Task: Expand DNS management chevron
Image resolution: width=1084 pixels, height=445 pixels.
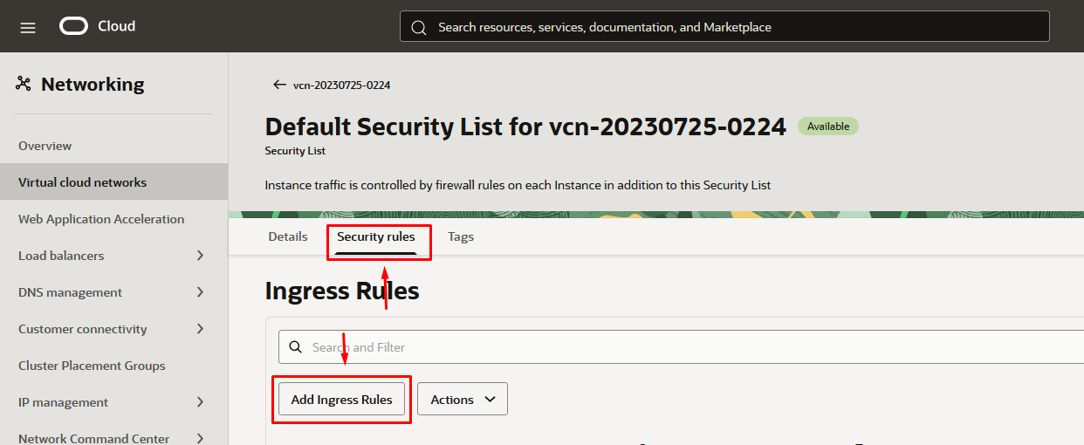Action: 200,292
